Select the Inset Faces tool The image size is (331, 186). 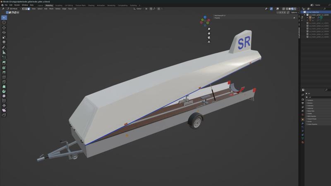[x=4, y=68]
